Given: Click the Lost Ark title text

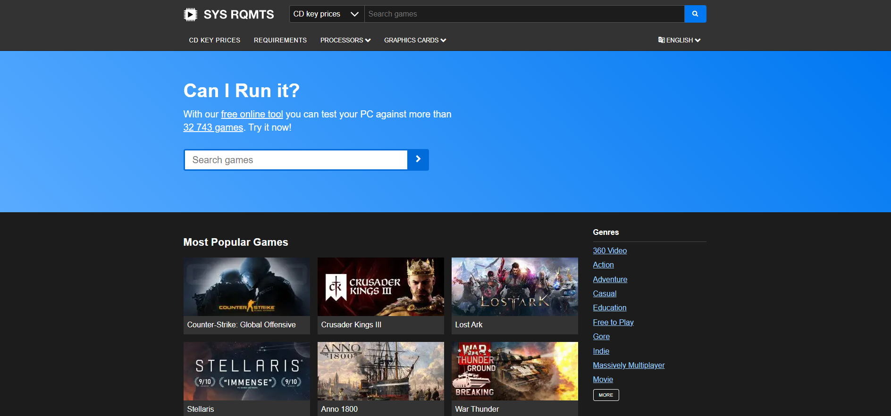Looking at the screenshot, I should 469,324.
